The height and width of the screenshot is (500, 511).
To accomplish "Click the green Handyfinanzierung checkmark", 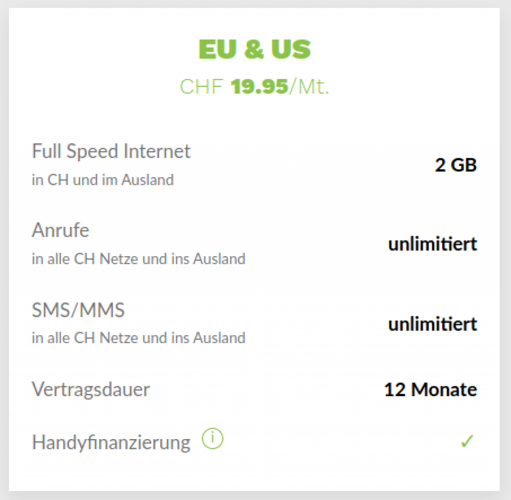I will click(x=467, y=442).
